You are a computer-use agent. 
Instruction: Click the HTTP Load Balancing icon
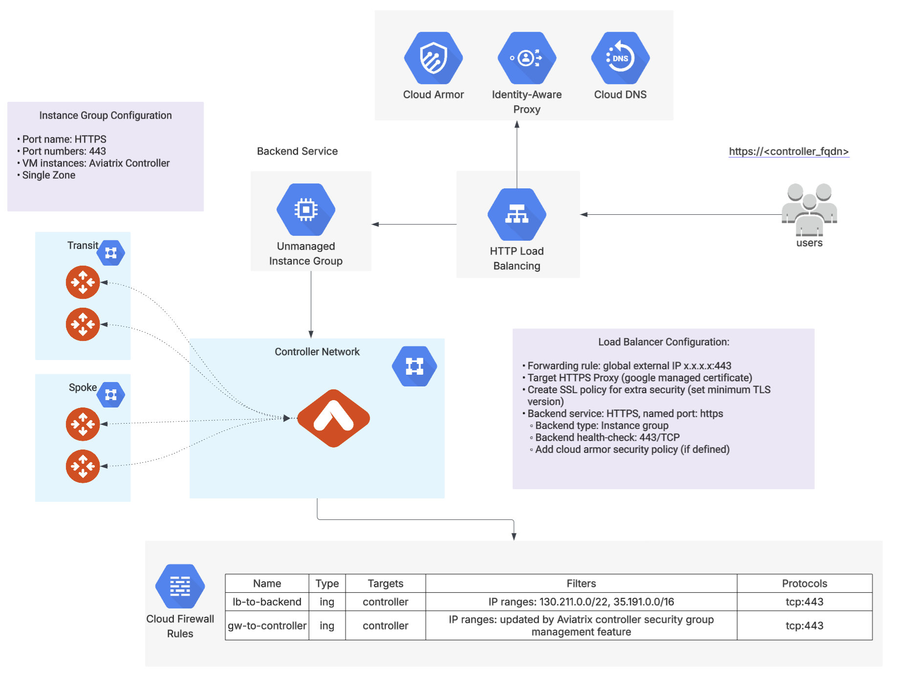click(x=517, y=214)
